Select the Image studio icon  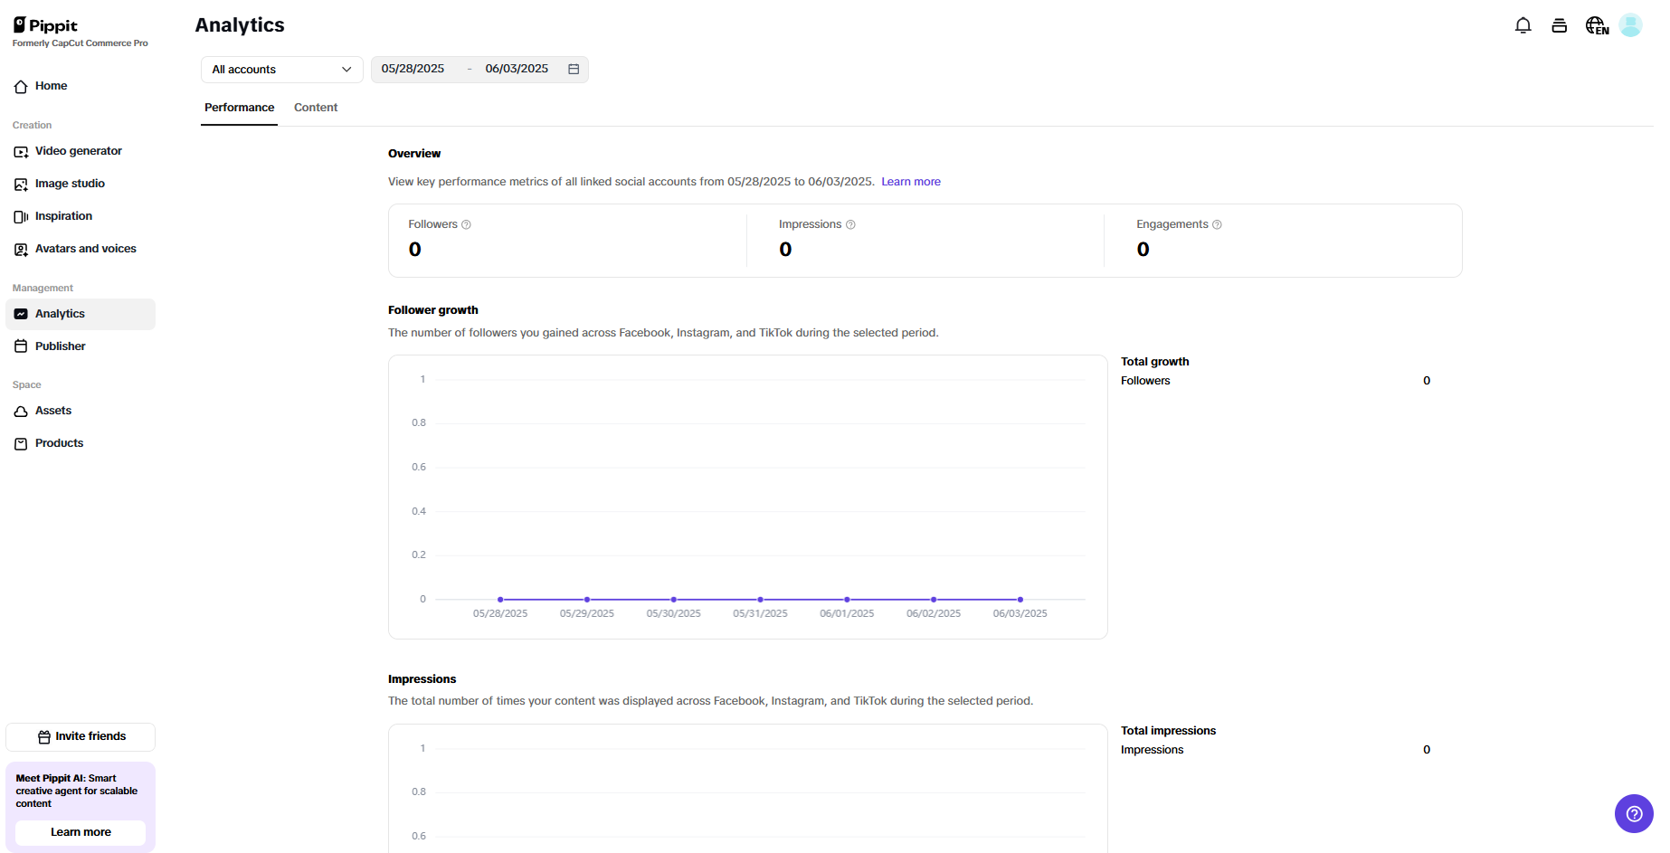[21, 184]
